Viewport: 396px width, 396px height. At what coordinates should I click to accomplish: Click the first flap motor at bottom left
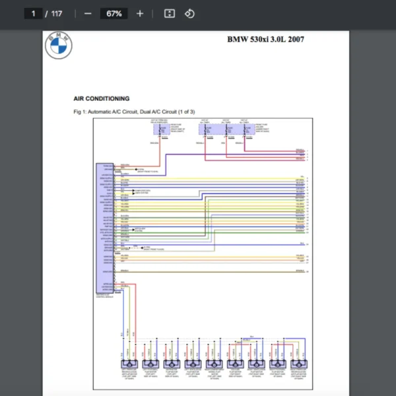pos(129,364)
